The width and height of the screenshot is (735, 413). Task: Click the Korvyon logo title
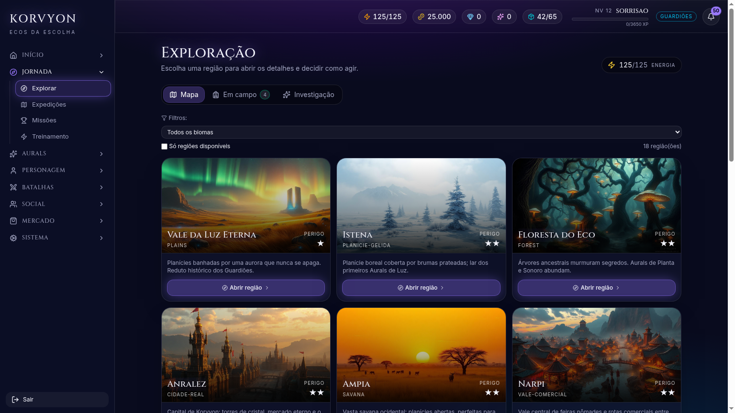43,19
